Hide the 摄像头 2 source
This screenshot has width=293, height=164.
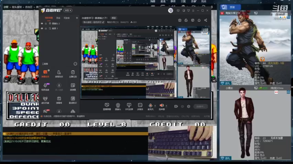click(x=42, y=24)
